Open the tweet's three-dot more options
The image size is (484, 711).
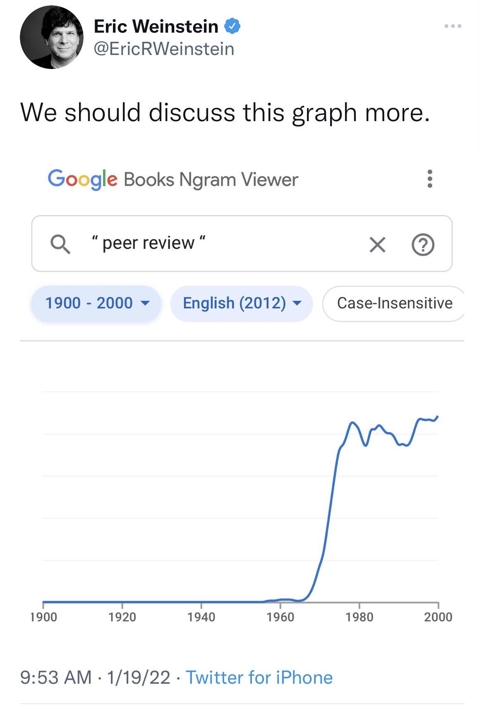pyautogui.click(x=453, y=26)
